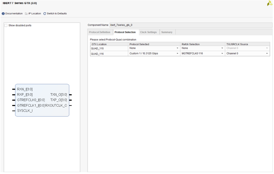
Task: Select the QUAD_116 cell
Action: pyautogui.click(x=109, y=54)
